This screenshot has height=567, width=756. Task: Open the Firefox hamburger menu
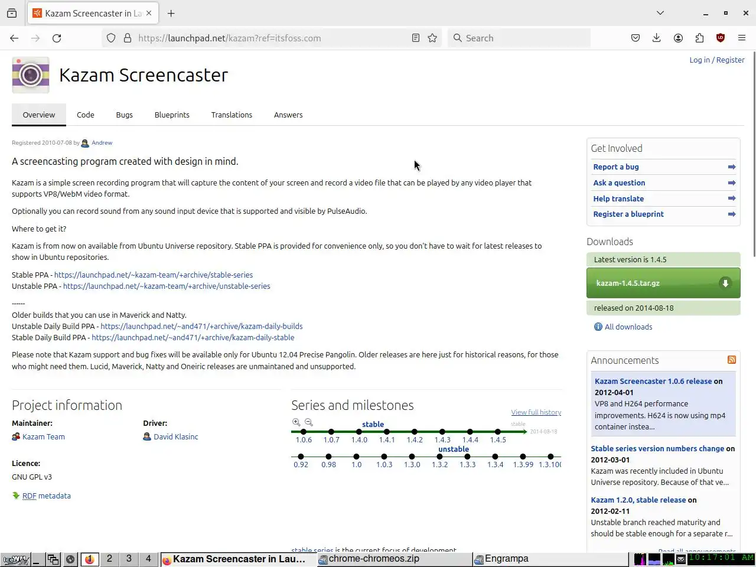[742, 38]
